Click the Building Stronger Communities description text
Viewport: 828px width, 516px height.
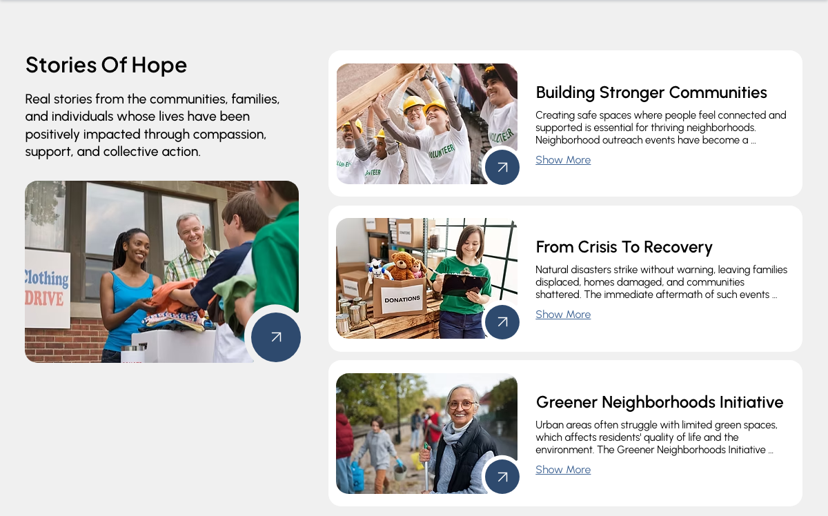(661, 128)
